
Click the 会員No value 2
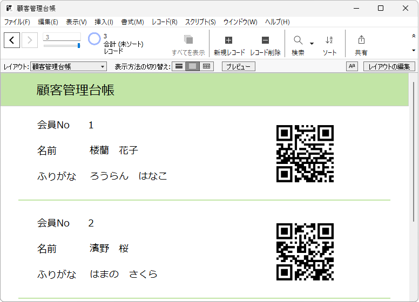91,223
